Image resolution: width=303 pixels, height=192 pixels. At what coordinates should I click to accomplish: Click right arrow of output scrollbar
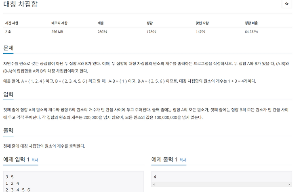click(x=289, y=184)
